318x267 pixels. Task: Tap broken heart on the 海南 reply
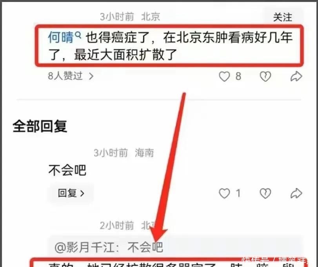265,193
